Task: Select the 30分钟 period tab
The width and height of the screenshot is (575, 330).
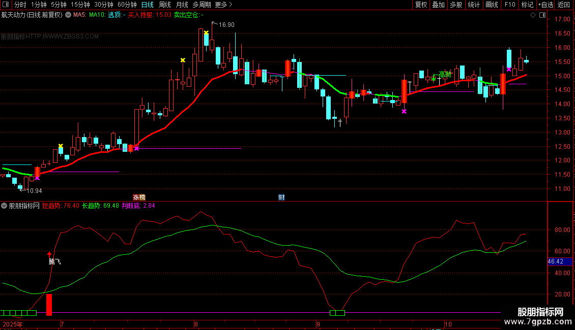Action: (104, 5)
